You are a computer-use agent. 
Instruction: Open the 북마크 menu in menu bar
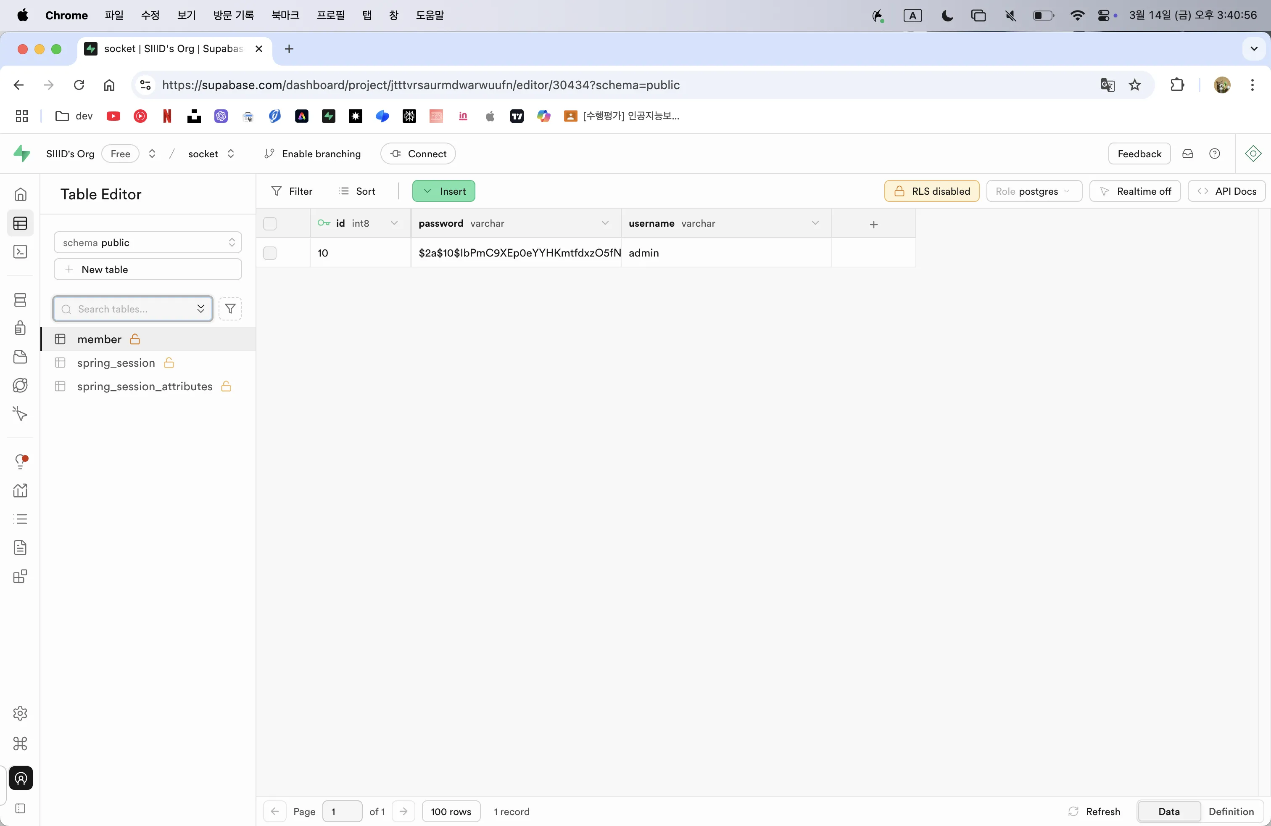(285, 16)
